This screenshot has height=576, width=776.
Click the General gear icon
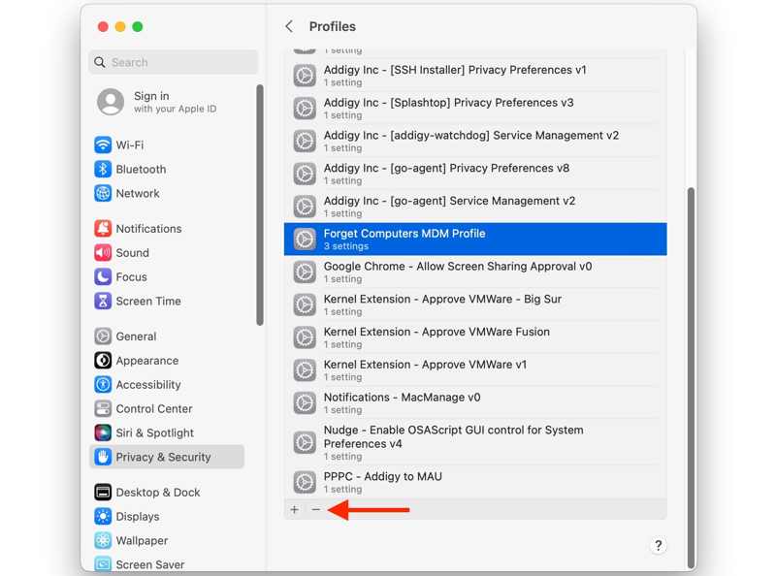point(103,336)
